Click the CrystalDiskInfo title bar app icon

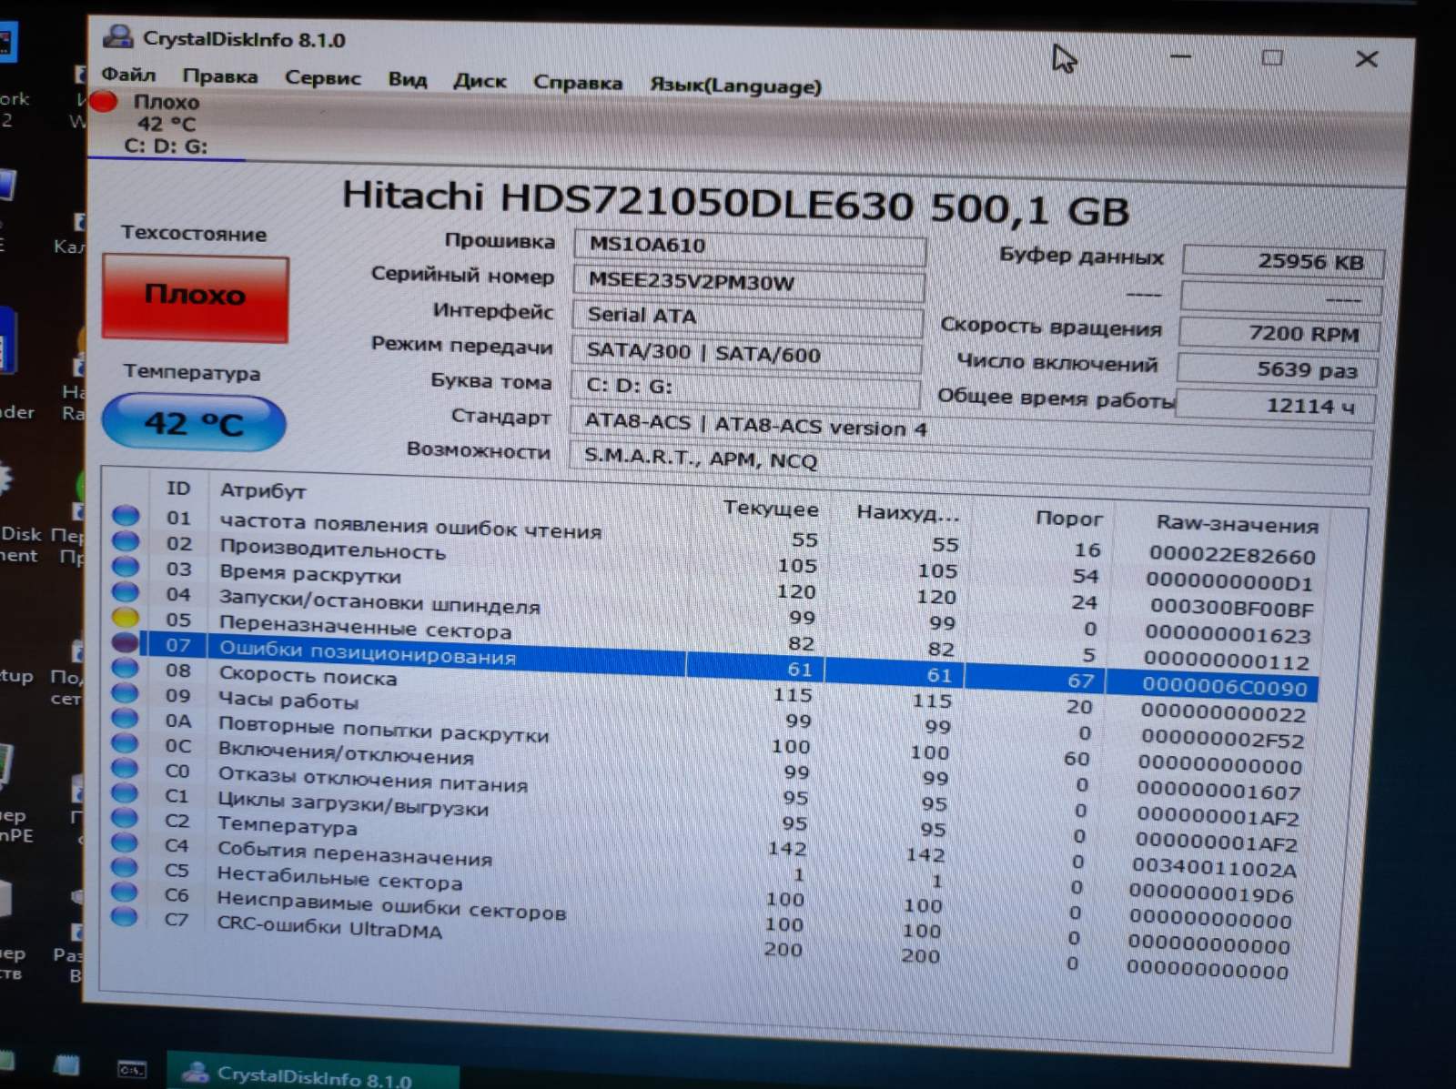118,37
